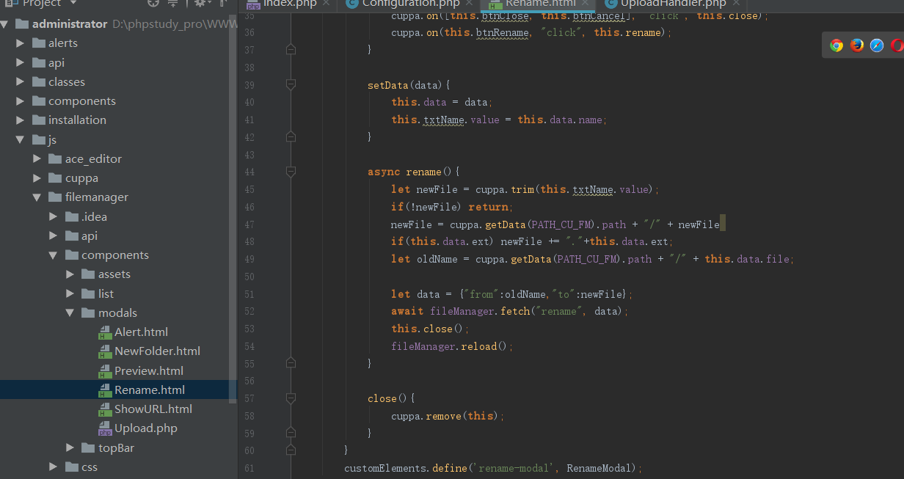Click the list folder icon
The width and height of the screenshot is (904, 479).
click(x=88, y=293)
